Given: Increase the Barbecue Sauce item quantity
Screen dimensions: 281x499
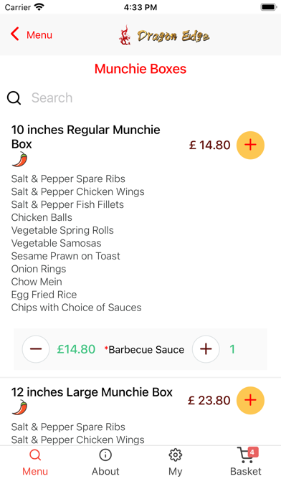Looking at the screenshot, I should coord(206,349).
